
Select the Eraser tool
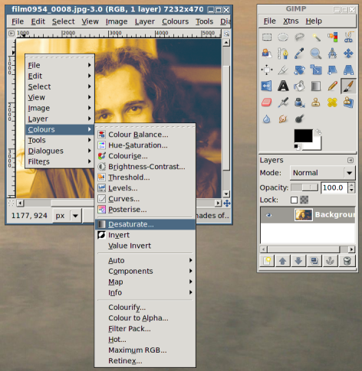pyautogui.click(x=267, y=103)
